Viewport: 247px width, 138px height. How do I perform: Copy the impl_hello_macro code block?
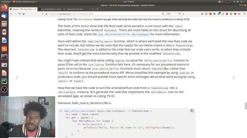click(191, 111)
